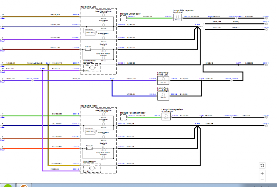
Task: Select the Motor-Headlamp-levelling-Right motor symbol
Action: (92, 168)
